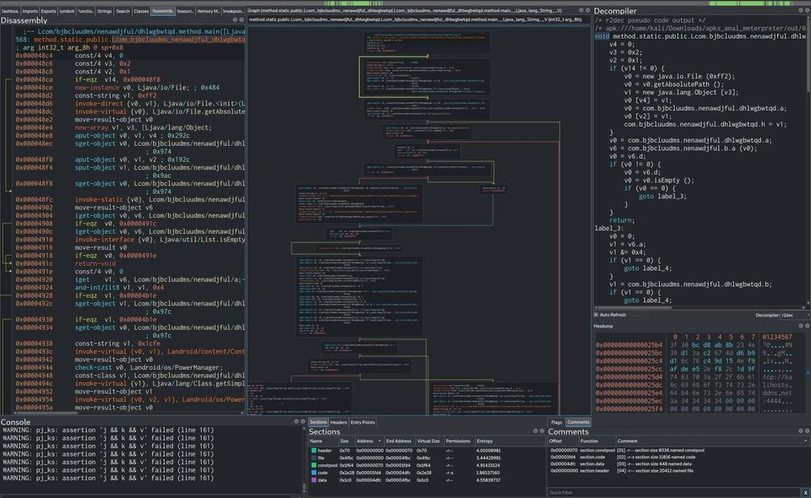Viewport: 811px width, 498px height.
Task: Sort sections by Virtual Size column
Action: [428, 441]
